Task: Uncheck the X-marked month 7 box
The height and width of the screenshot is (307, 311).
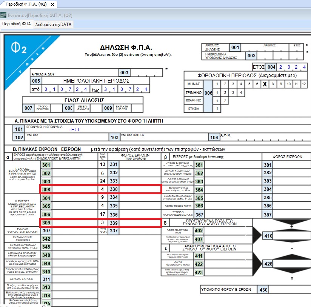Action: [x=265, y=84]
